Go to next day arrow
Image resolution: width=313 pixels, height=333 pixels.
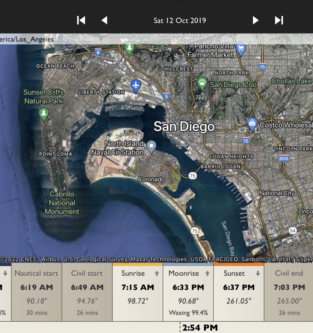pyautogui.click(x=256, y=20)
